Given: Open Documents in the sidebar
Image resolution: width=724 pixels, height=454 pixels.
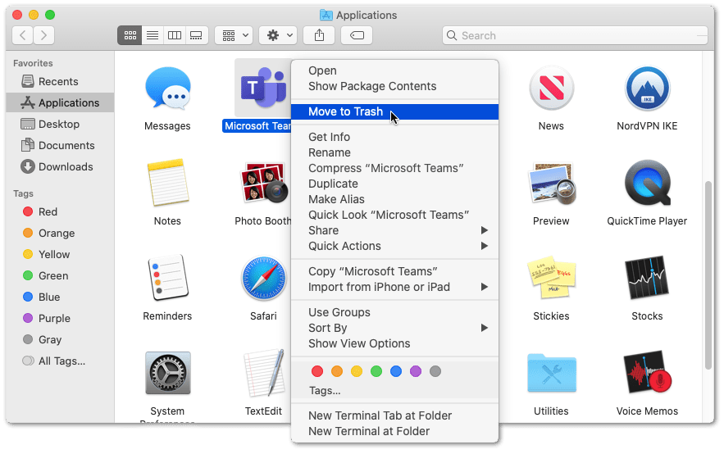Looking at the screenshot, I should point(60,145).
